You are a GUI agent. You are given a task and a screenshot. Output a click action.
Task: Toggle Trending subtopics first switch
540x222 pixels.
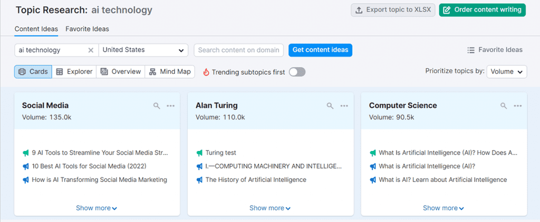pyautogui.click(x=297, y=72)
